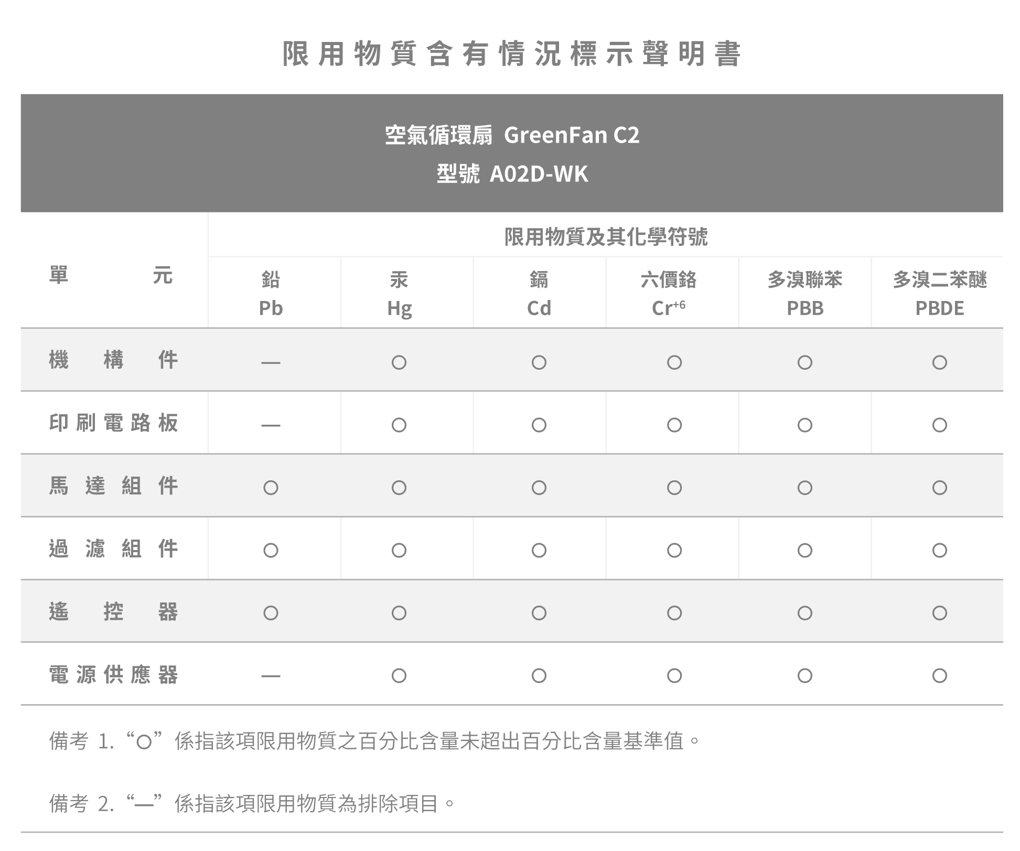Click the circle in 馬達組件 Hg cell
The width and height of the screenshot is (1020, 851).
click(399, 488)
